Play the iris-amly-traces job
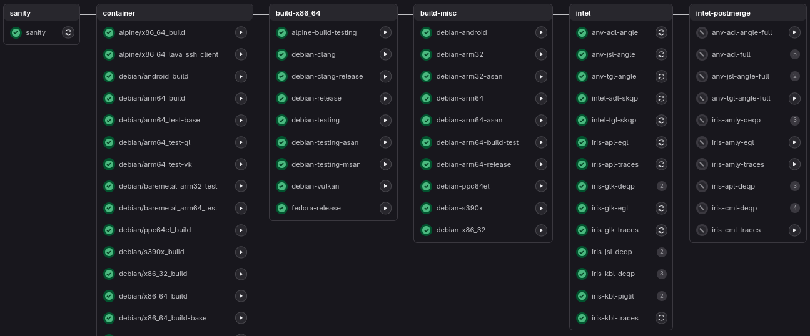The width and height of the screenshot is (810, 336). click(x=795, y=164)
